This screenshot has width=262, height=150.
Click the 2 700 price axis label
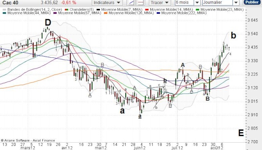[x=253, y=142]
